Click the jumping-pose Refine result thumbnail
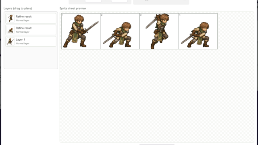This screenshot has width=258, height=145. (x=10, y=19)
